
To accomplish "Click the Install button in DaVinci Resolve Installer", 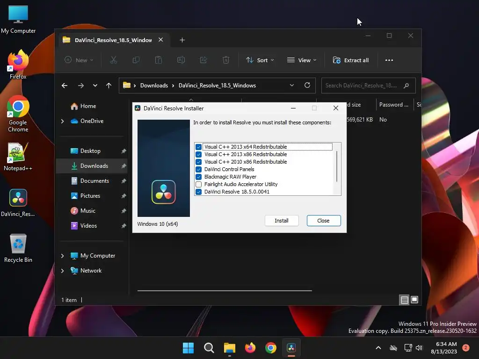I will click(x=281, y=221).
